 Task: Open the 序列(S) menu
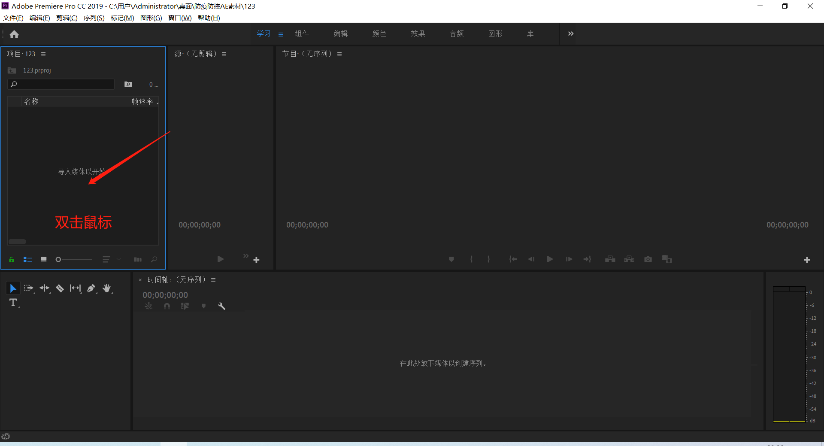pyautogui.click(x=94, y=18)
